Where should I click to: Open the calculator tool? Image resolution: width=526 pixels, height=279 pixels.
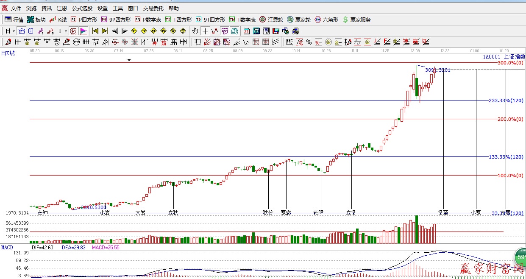[256, 31]
